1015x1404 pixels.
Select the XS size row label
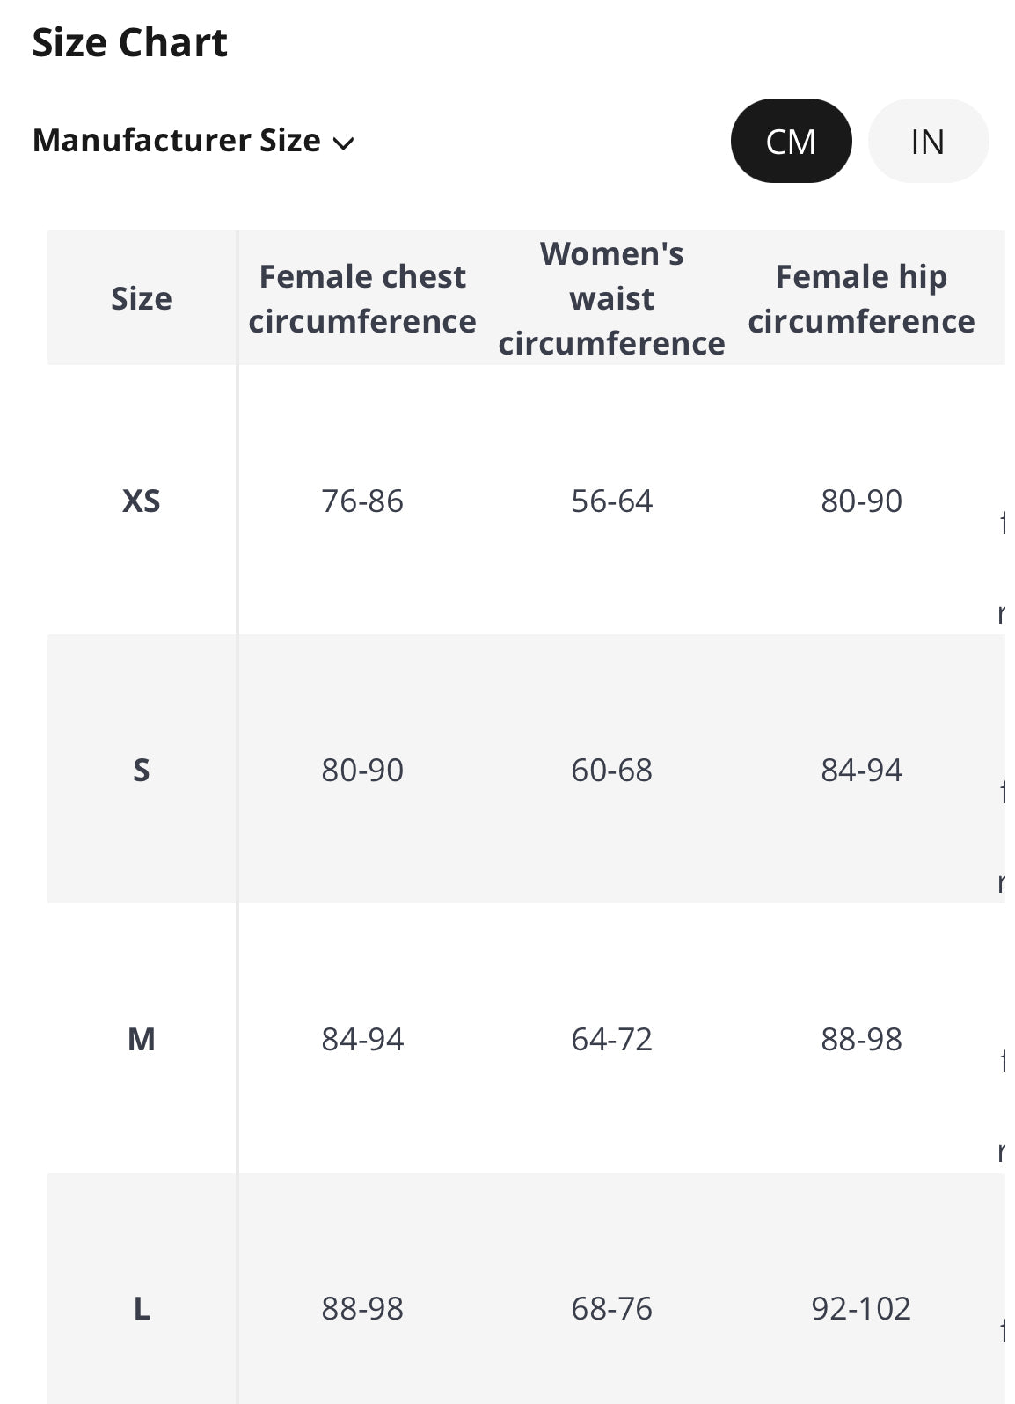[x=142, y=501]
